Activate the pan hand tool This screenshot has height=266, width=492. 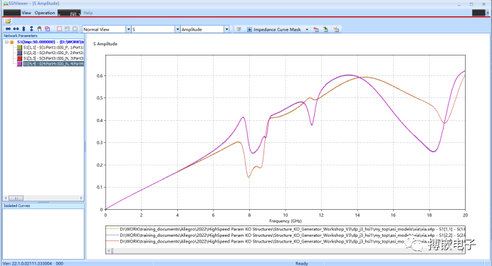[x=39, y=29]
